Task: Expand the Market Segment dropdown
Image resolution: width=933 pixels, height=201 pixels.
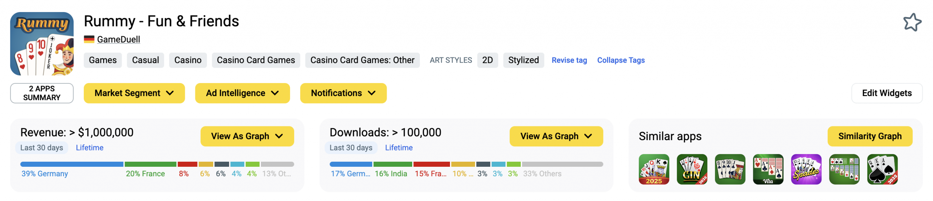Action: [134, 93]
